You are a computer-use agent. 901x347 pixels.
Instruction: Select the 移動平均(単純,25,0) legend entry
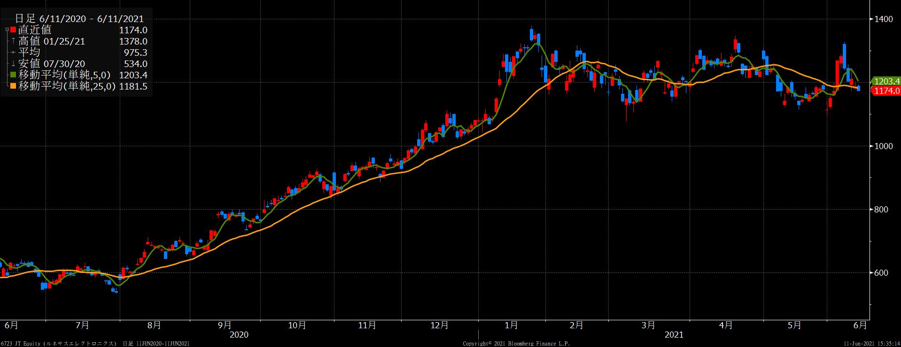[x=67, y=86]
